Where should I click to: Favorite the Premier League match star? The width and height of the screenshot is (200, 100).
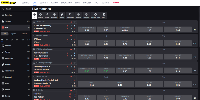pyautogui.click(x=74, y=76)
